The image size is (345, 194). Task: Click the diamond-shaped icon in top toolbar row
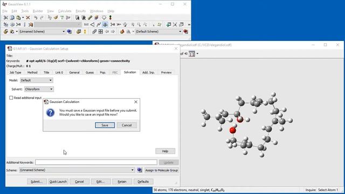104,18
